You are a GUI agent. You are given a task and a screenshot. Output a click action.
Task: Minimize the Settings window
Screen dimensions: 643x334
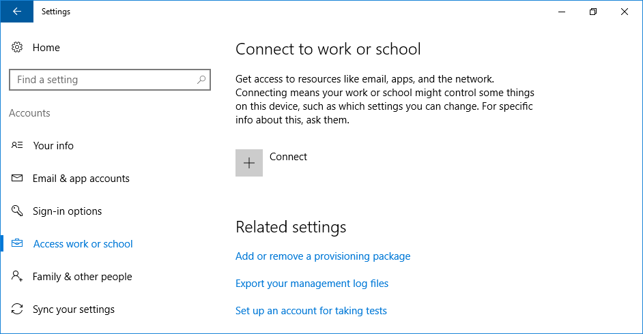[562, 12]
